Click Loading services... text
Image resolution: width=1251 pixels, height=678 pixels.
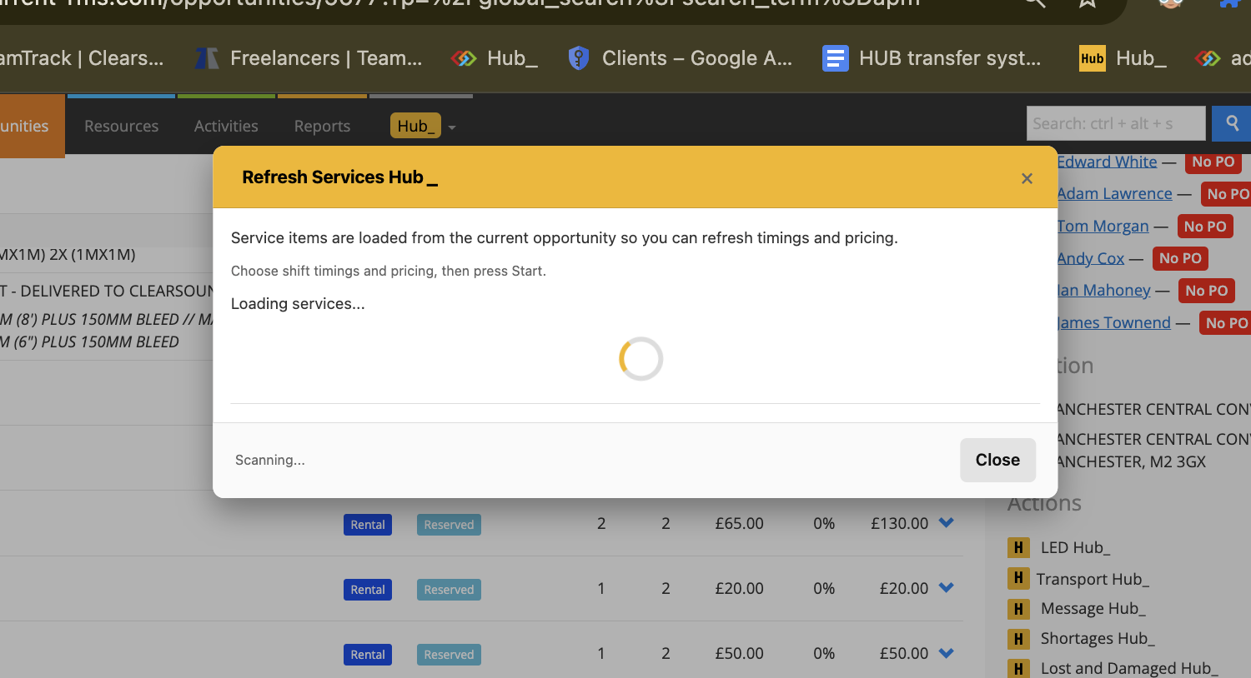click(x=298, y=304)
